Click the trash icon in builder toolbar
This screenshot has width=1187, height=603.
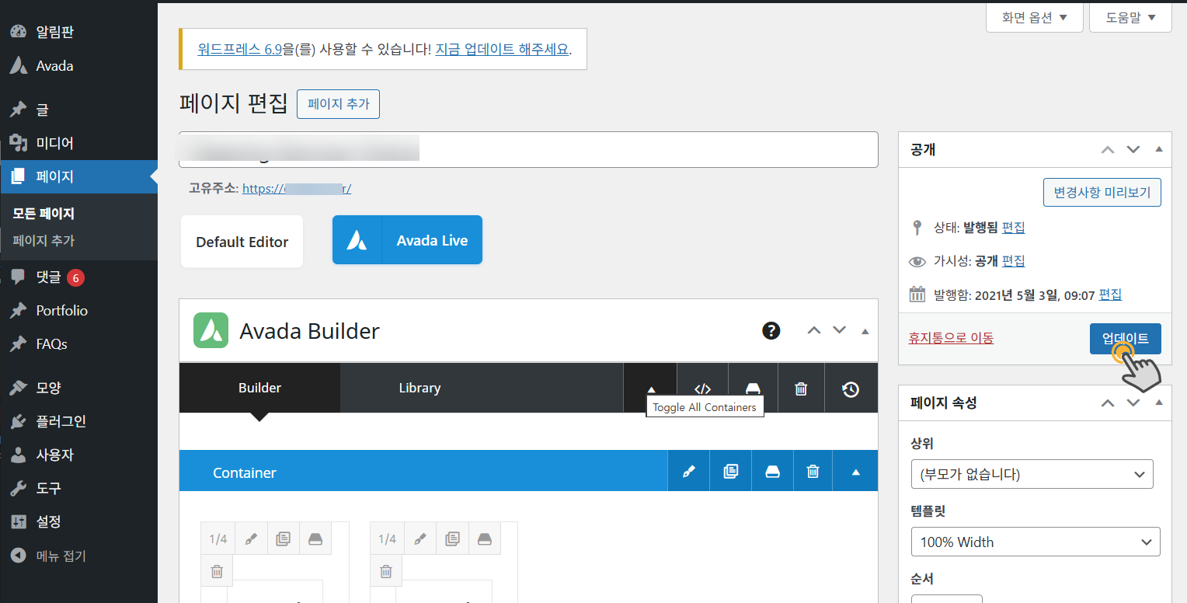pos(801,388)
